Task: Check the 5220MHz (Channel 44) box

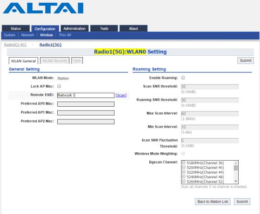Action: (x=184, y=172)
